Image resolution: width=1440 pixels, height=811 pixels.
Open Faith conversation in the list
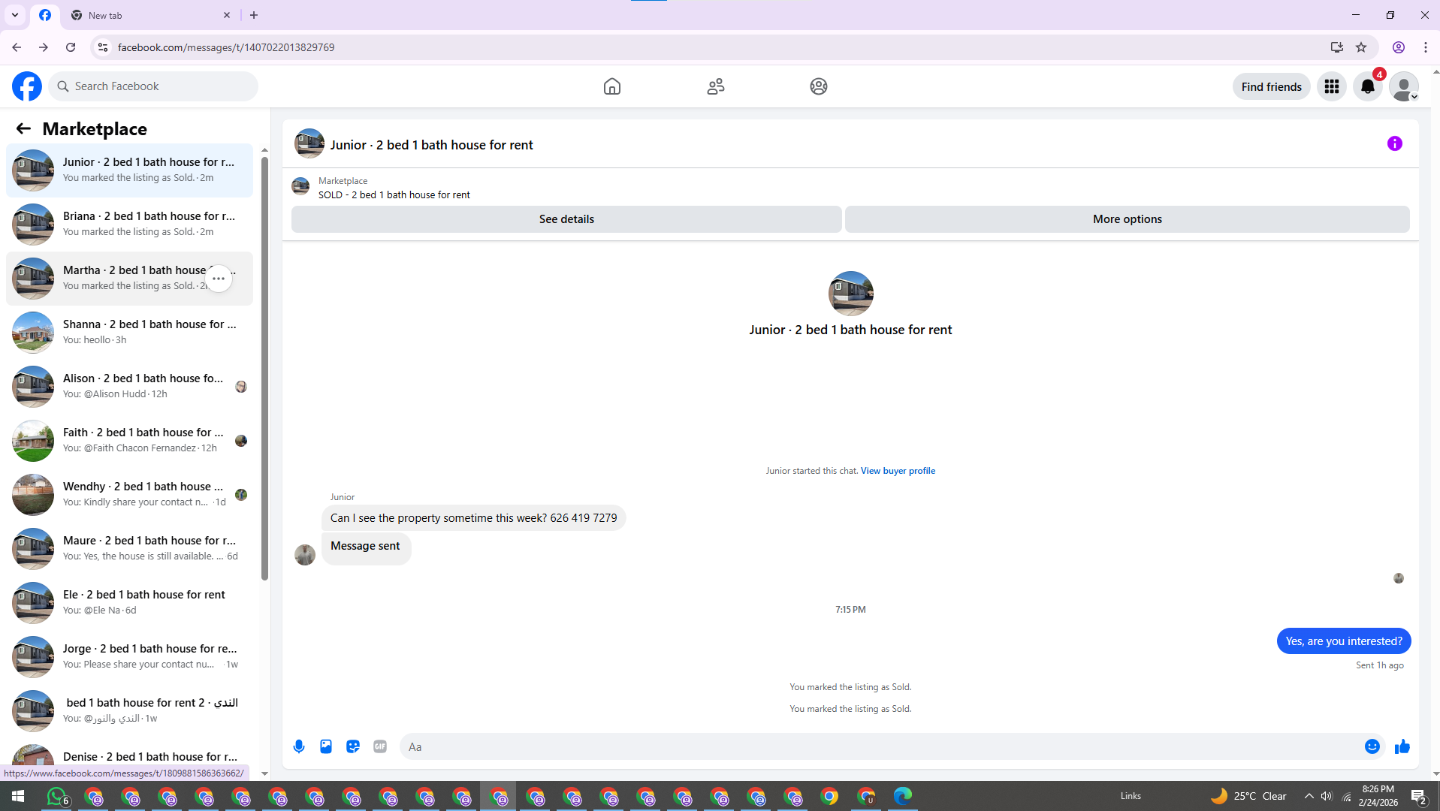point(129,441)
